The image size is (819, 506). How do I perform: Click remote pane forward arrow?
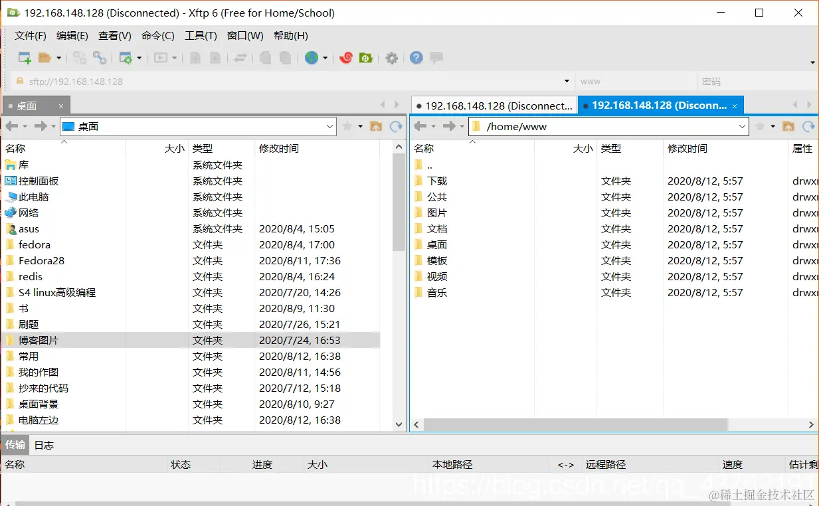coord(450,126)
